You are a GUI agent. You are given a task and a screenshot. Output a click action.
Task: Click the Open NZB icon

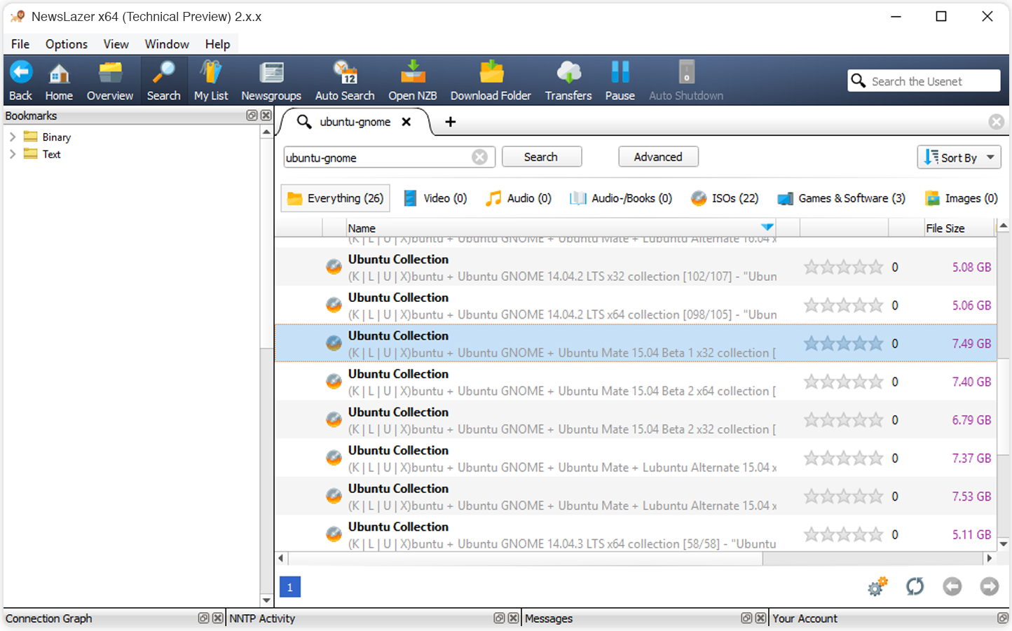pyautogui.click(x=413, y=73)
